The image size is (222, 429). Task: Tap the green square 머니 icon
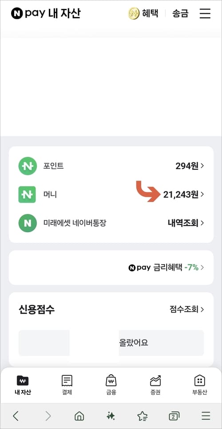tap(27, 195)
